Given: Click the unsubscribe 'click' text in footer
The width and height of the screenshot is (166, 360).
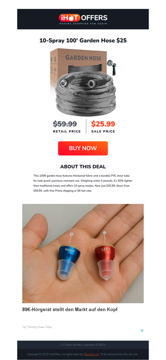Looking at the screenshot, I should (x=135, y=354).
